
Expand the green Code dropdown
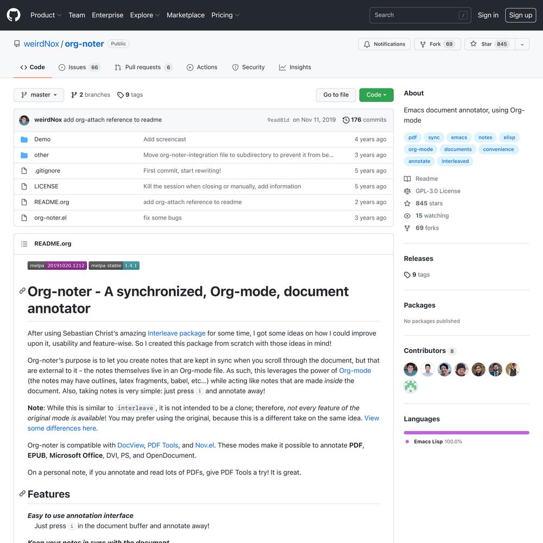tap(376, 95)
